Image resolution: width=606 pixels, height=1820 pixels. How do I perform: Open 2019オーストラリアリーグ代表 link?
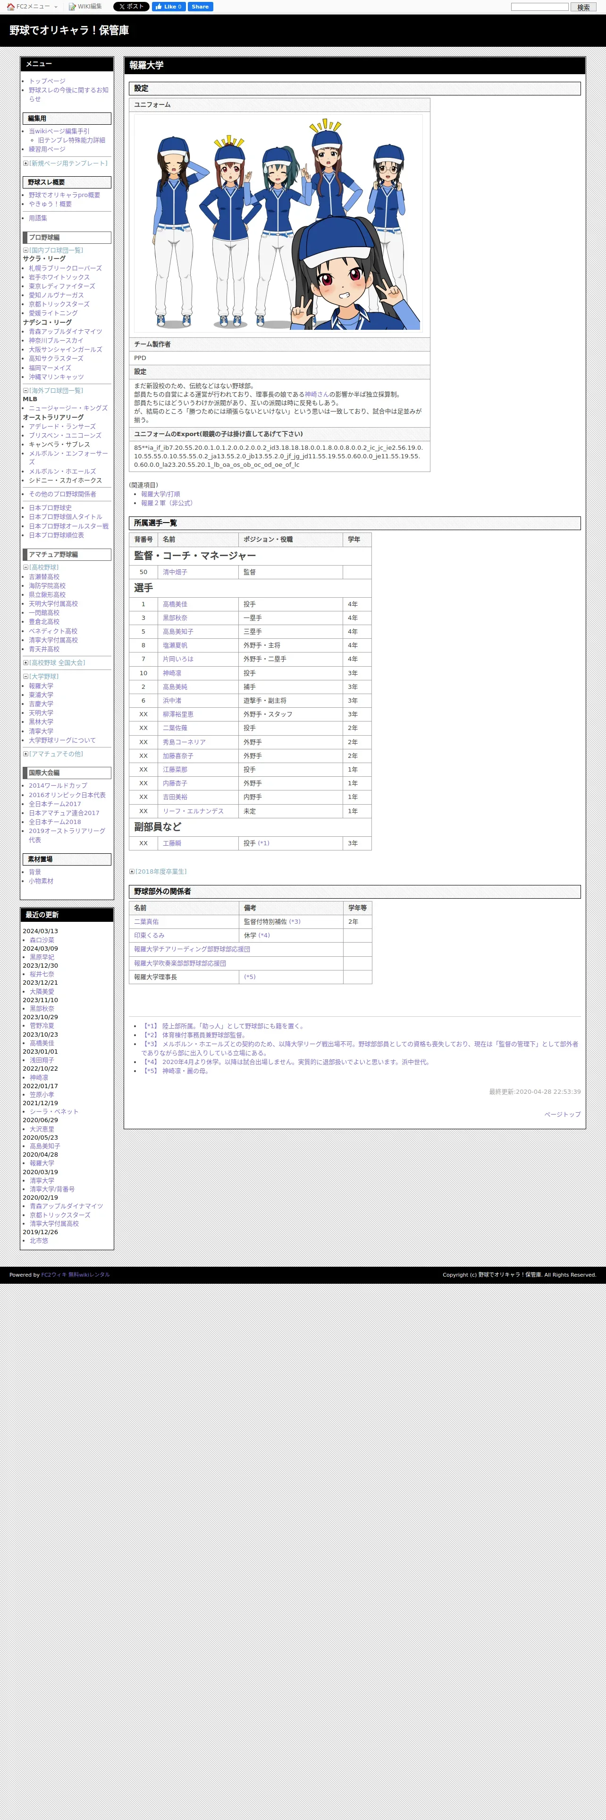coord(67,835)
